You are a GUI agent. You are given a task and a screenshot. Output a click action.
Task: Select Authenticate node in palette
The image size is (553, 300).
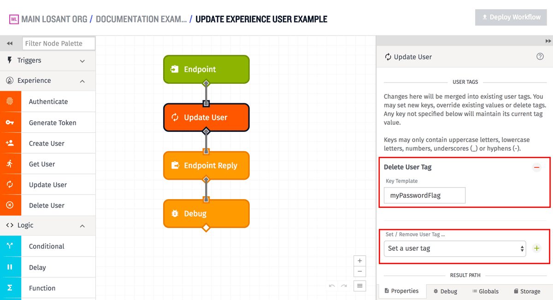point(48,101)
